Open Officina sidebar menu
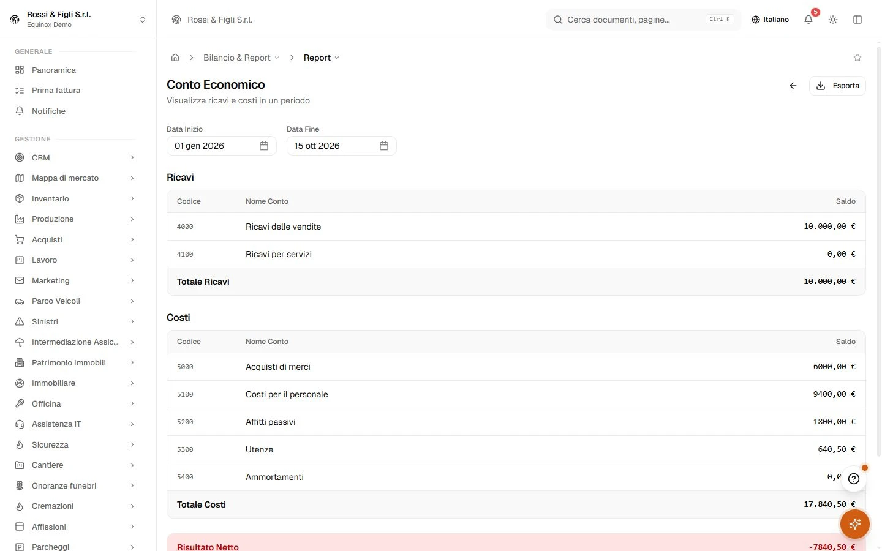 [x=75, y=403]
